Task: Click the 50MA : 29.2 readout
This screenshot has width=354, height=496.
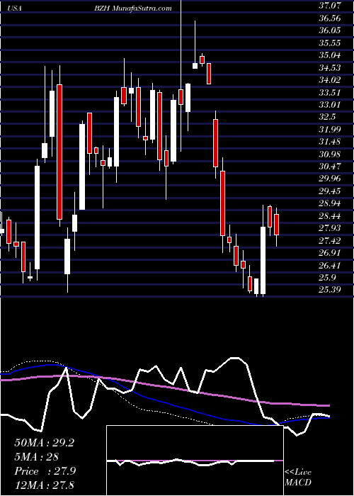Action: coord(44,443)
